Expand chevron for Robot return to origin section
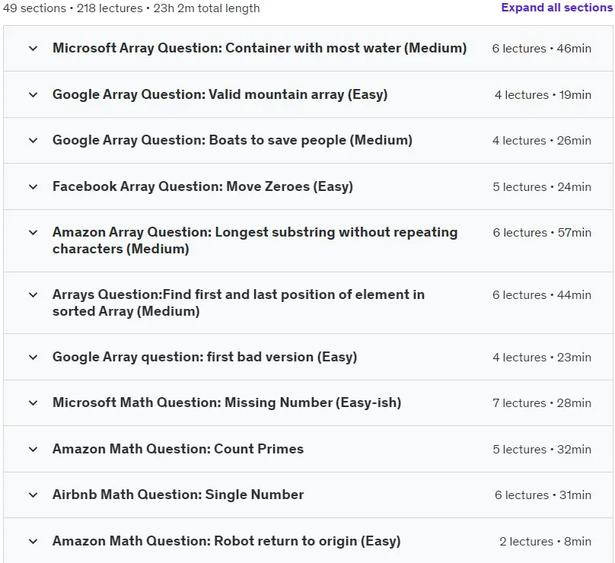 [33, 541]
